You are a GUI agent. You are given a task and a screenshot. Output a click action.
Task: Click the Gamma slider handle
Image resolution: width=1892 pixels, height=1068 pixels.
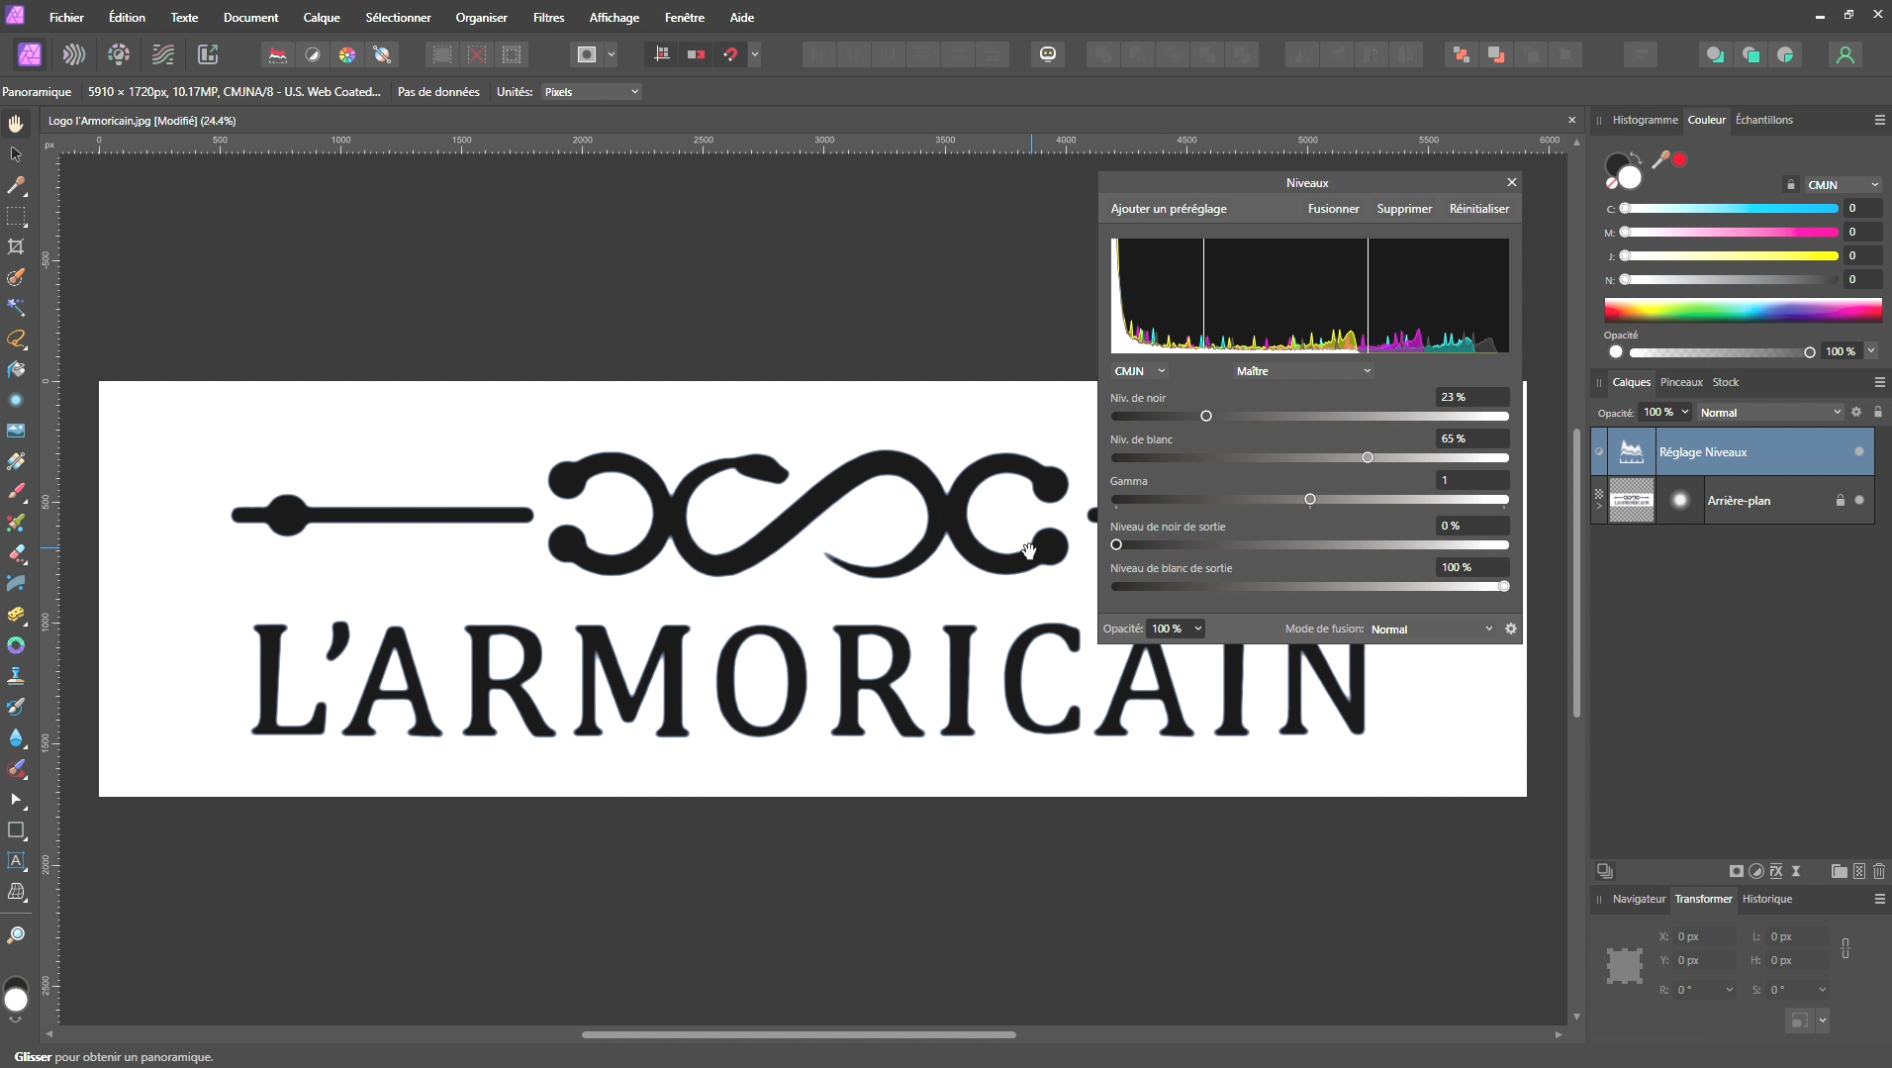(1310, 500)
